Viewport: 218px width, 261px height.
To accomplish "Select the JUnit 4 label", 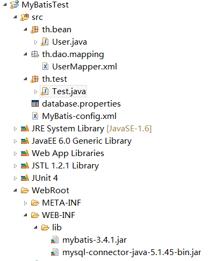I will tap(45, 178).
